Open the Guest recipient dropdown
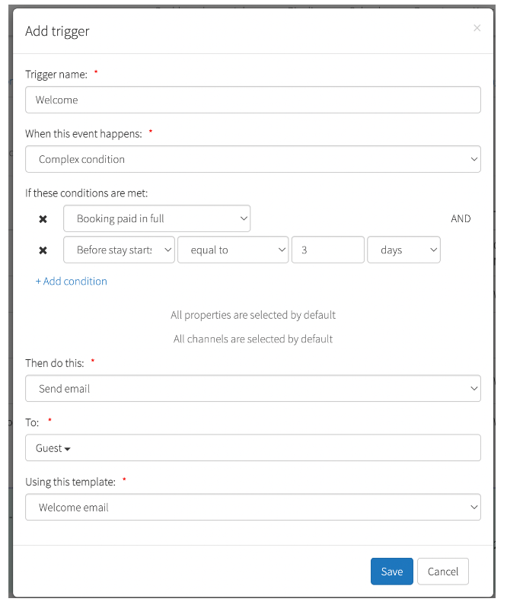507x605 pixels. 53,448
